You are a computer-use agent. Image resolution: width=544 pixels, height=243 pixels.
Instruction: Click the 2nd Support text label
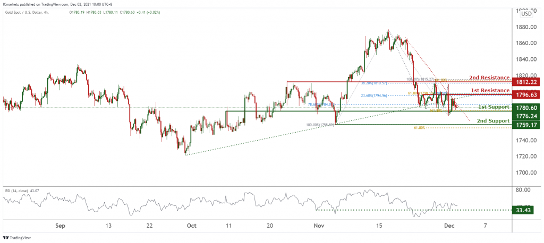pyautogui.click(x=493, y=121)
